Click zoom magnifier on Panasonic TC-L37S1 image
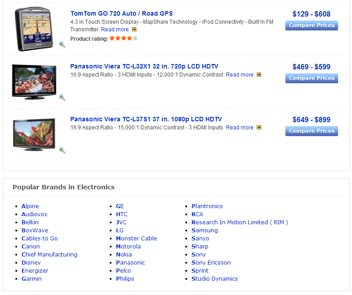 pyautogui.click(x=62, y=150)
